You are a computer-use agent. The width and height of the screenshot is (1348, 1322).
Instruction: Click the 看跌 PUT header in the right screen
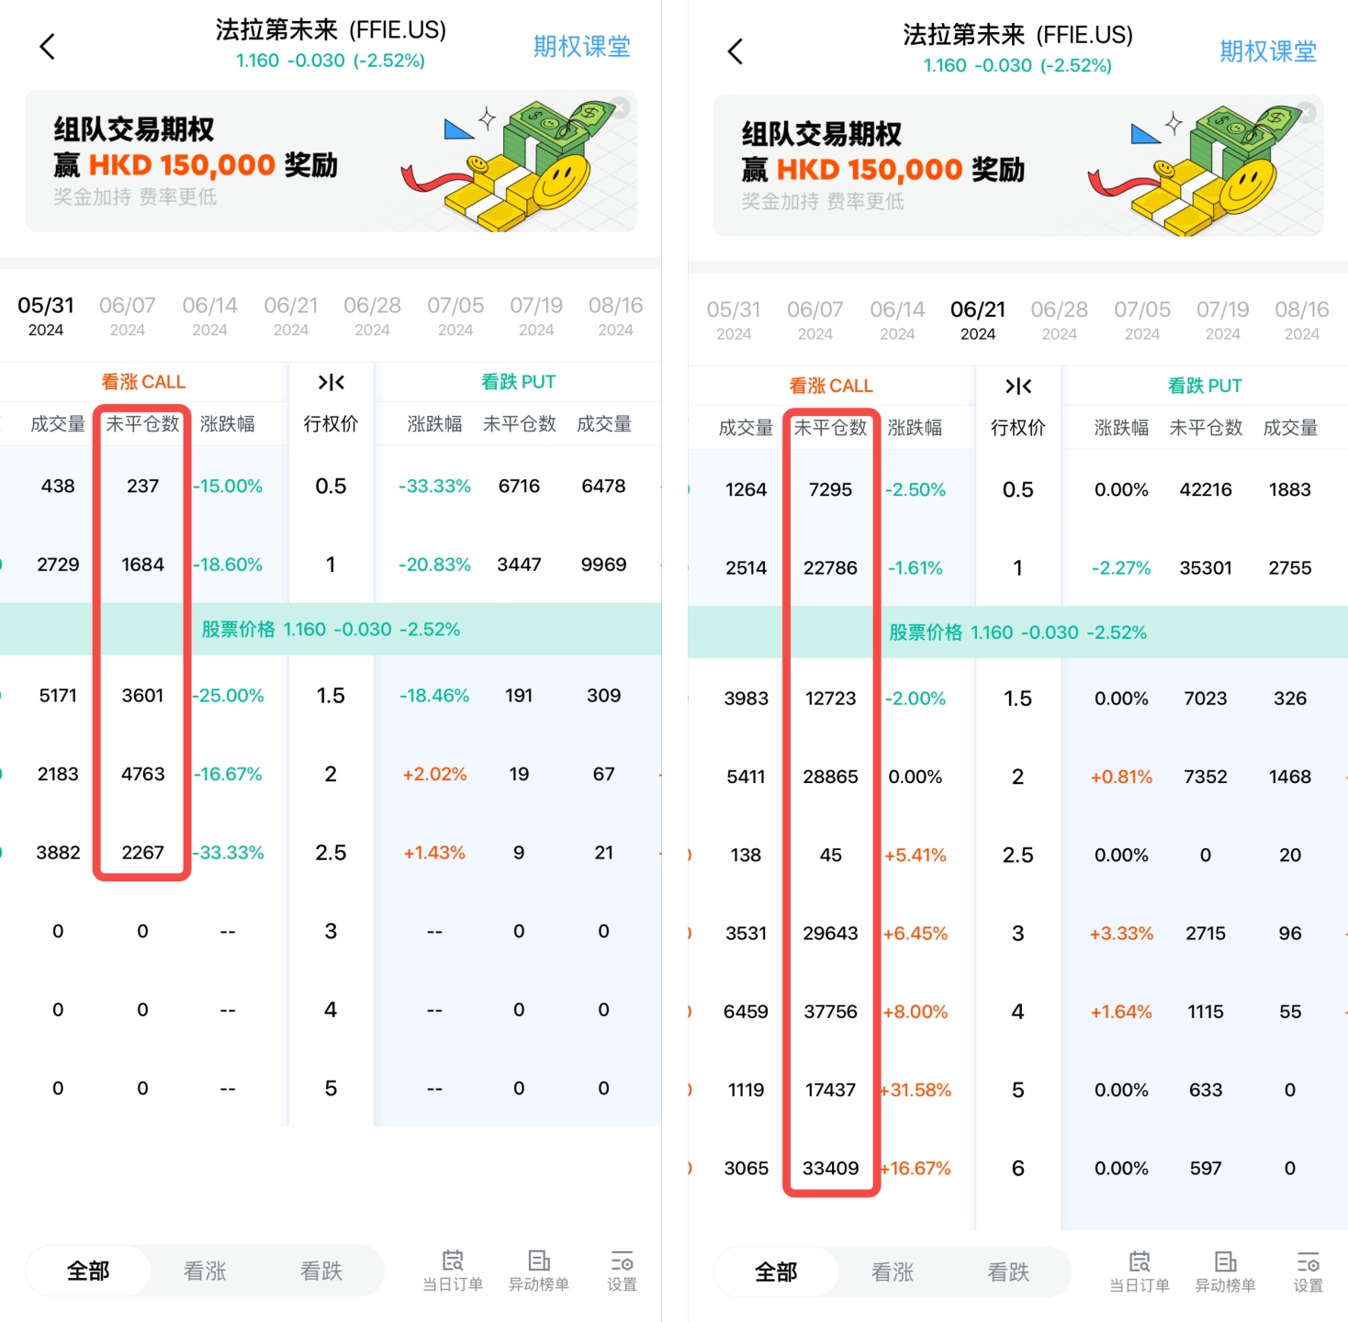(1205, 387)
